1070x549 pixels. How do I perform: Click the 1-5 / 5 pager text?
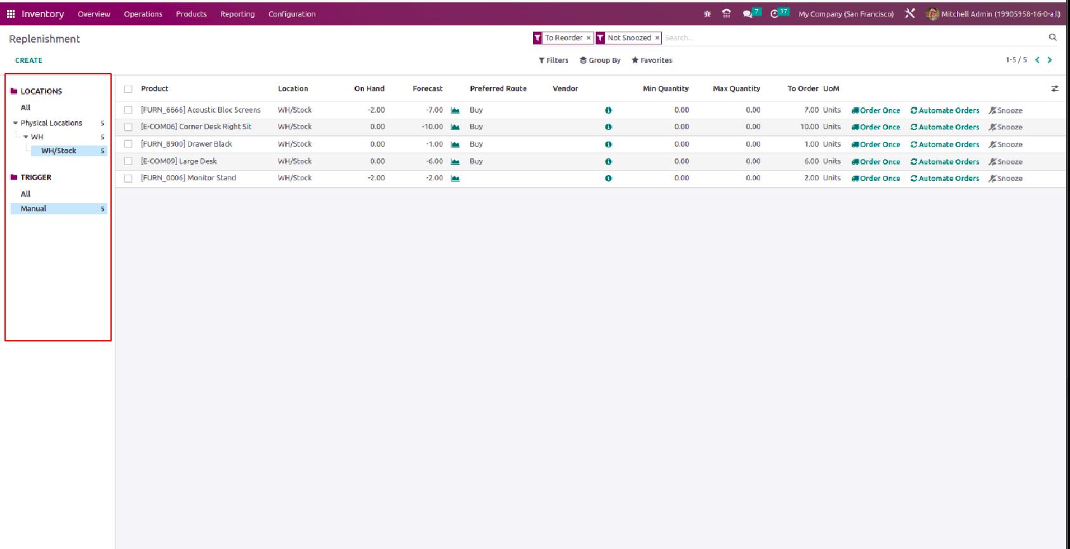(x=1016, y=60)
